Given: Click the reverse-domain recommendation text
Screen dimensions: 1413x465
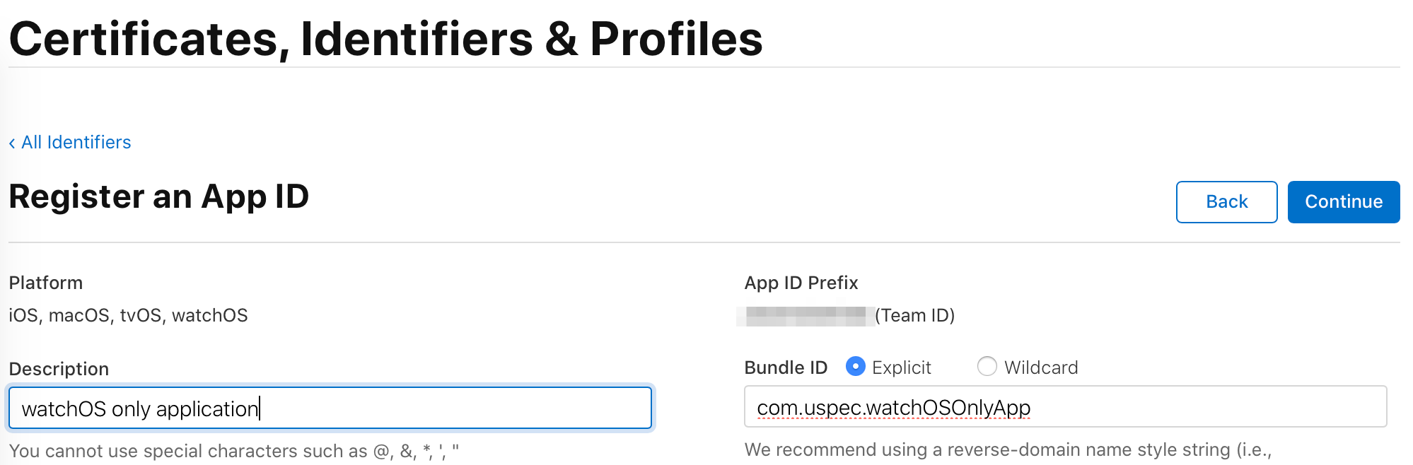Looking at the screenshot, I should [1008, 449].
